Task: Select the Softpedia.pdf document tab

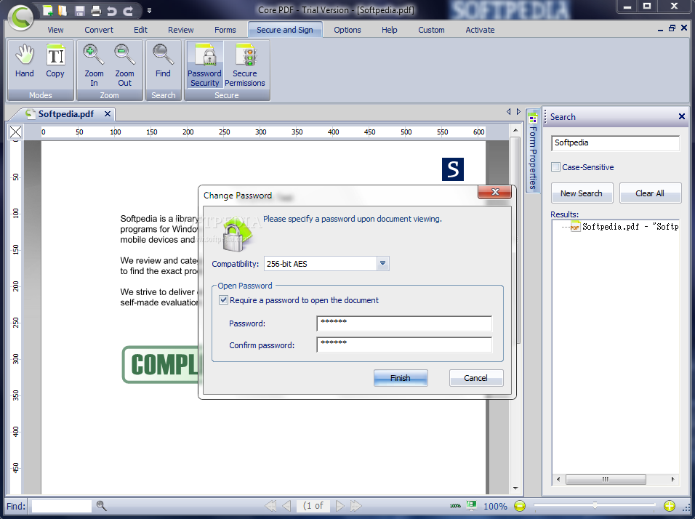Action: point(65,114)
